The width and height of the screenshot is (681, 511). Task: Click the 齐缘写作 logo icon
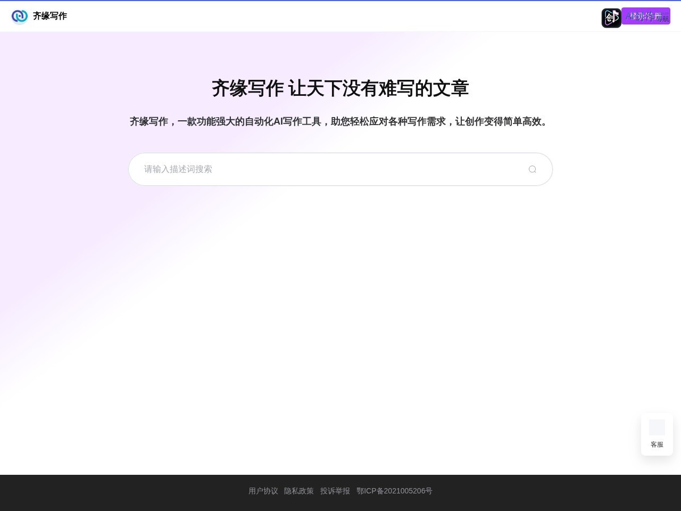(20, 17)
